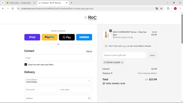Click the Last name field
Image resolution: width=183 pixels, height=103 pixels.
76,90
